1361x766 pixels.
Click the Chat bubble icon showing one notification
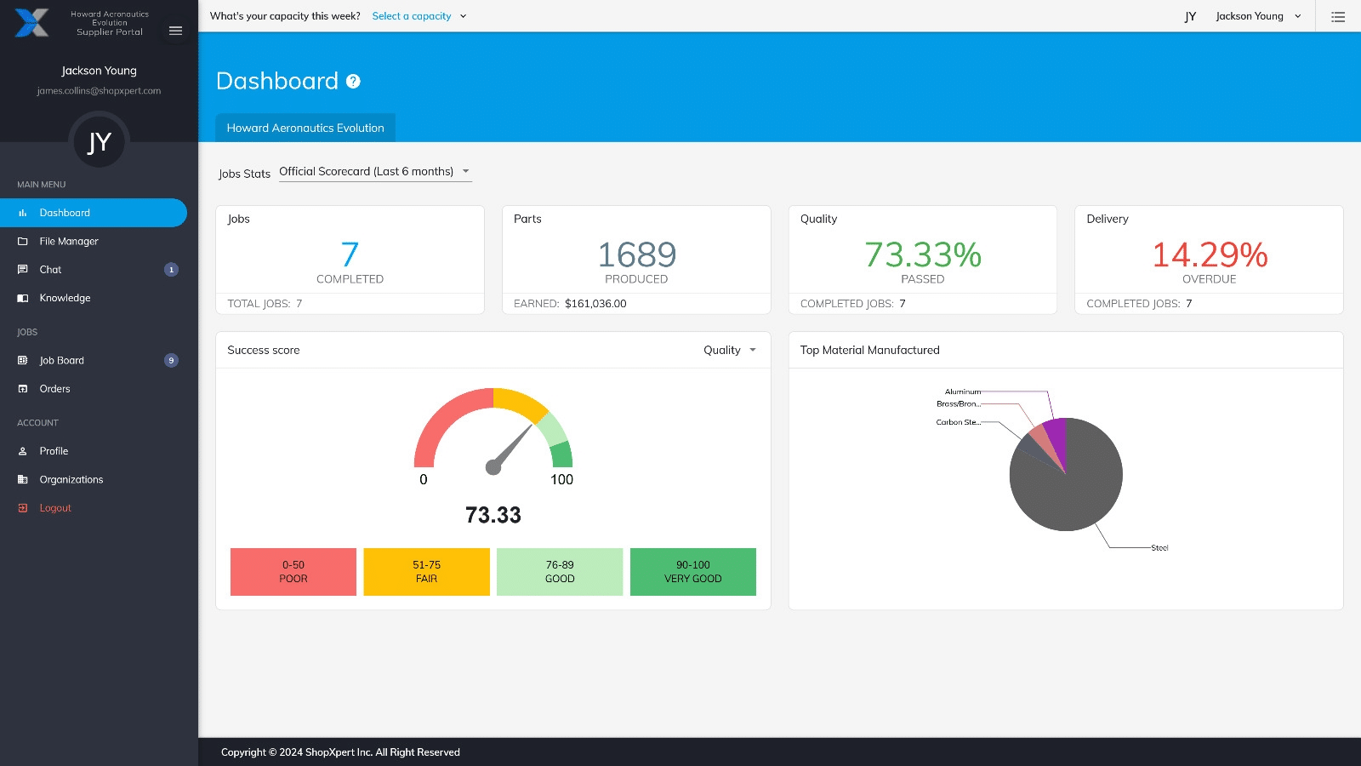pos(22,269)
